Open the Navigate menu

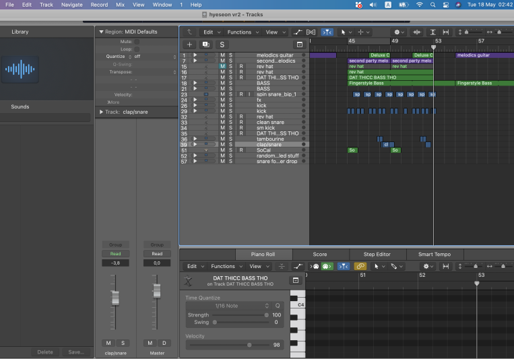click(72, 5)
